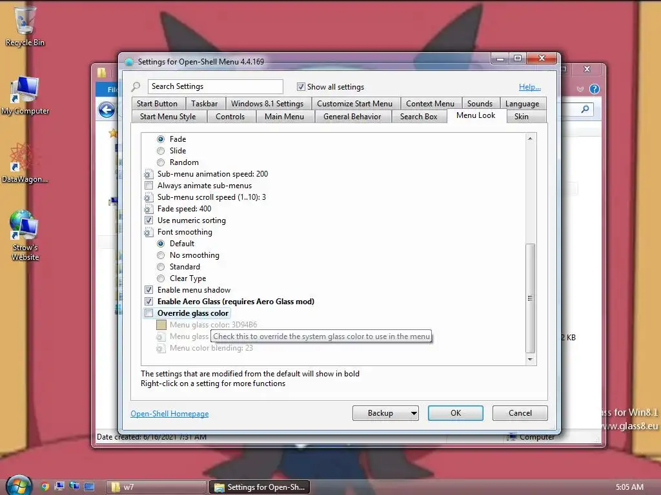Select Standard font smoothing
Viewport: 661px width, 495px height.
pos(161,267)
